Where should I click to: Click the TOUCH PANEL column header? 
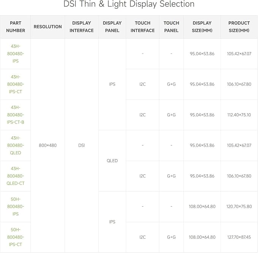(171, 27)
